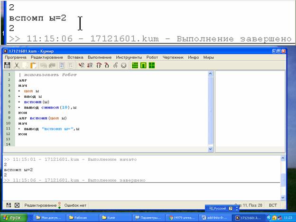Click the step into braces icon
This screenshot has width=296, height=222.
(x=107, y=65)
